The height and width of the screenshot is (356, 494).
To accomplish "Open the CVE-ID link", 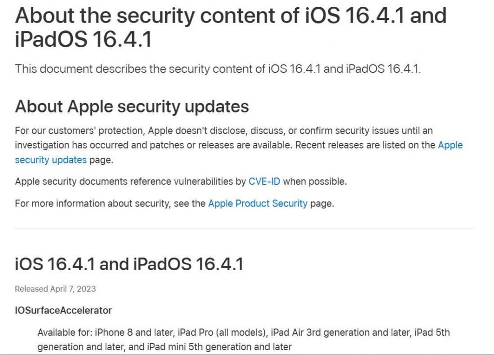I will 264,181.
